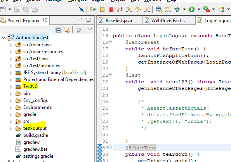
Task: Collapse the code fold at line 16
Action: coord(110,42)
